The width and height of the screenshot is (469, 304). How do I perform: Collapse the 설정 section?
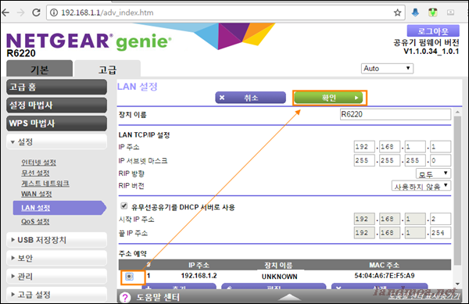tap(56, 141)
